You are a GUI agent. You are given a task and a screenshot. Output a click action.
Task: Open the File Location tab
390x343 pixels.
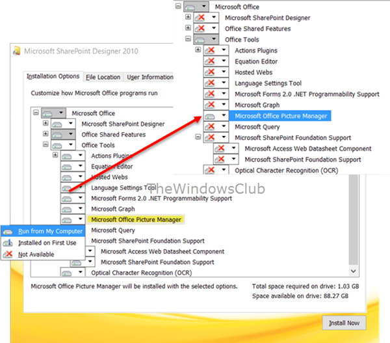pyautogui.click(x=103, y=77)
